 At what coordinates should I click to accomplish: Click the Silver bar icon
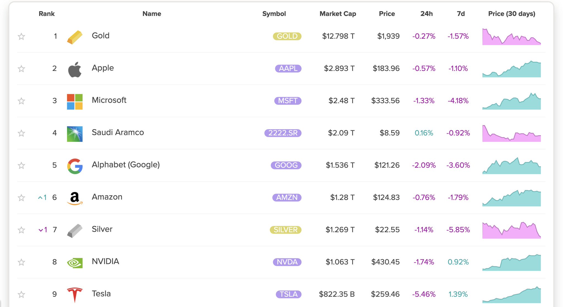coord(75,231)
